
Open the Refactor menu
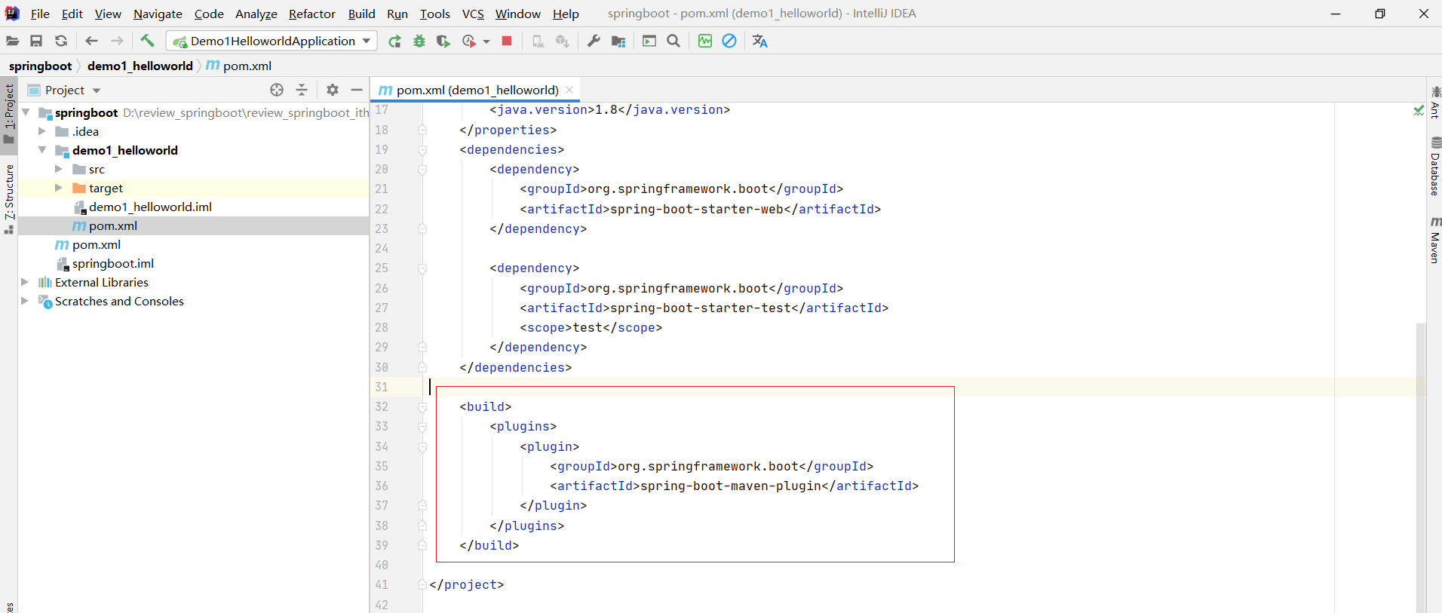click(311, 14)
